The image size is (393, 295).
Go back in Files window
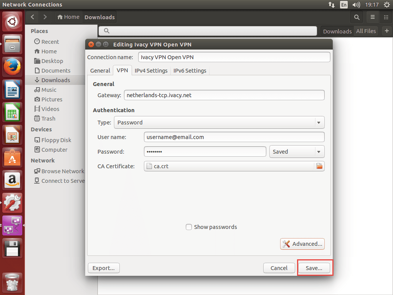coord(32,17)
